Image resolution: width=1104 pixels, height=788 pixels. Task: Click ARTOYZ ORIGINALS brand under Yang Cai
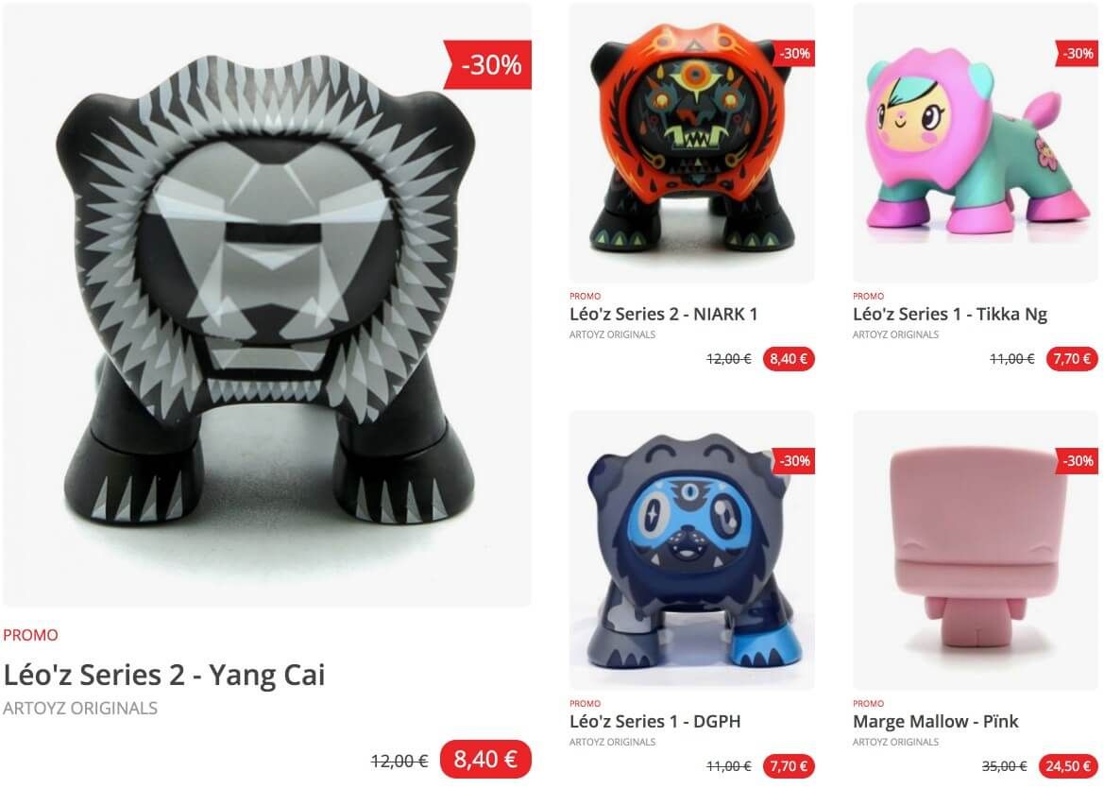click(80, 709)
